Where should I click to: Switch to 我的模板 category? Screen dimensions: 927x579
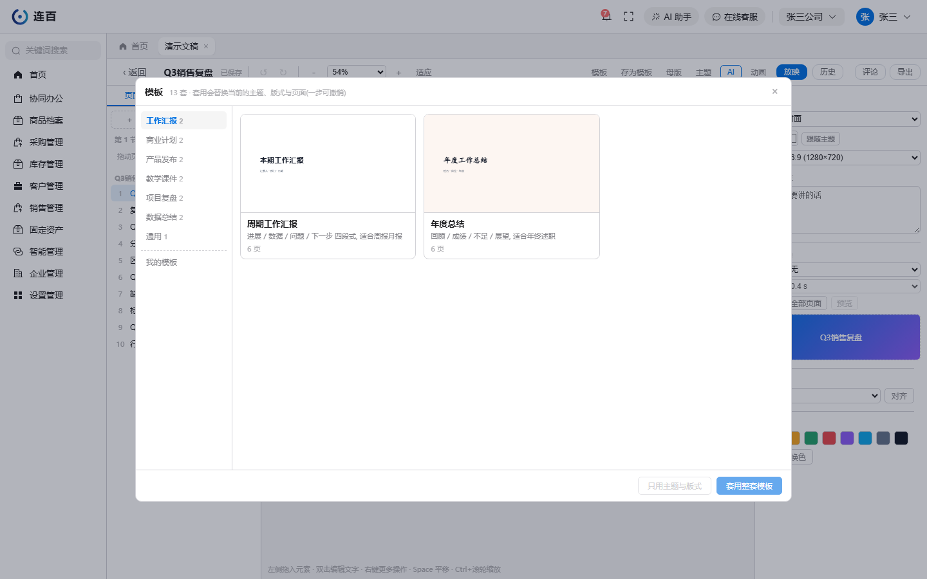pos(183,262)
